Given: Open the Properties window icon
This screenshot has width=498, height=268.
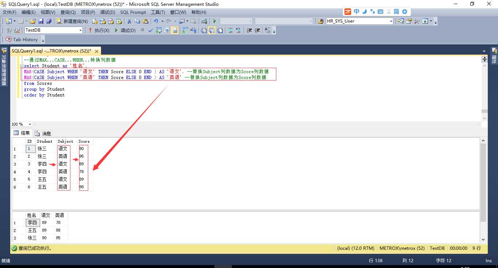Looking at the screenshot, I should click(409, 21).
